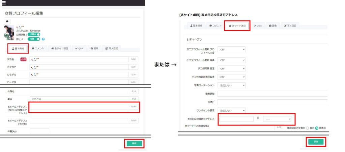Toggle the 即ヒメ 有効 switch
This screenshot has height=152, width=345.
[34, 39]
